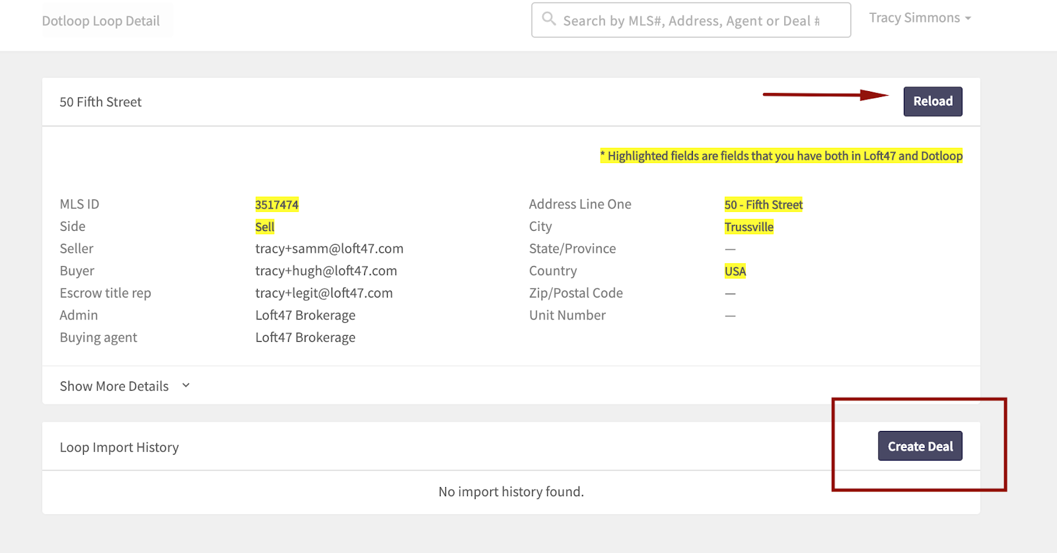Click the highlighted fields note text
This screenshot has width=1057, height=553.
tap(782, 156)
